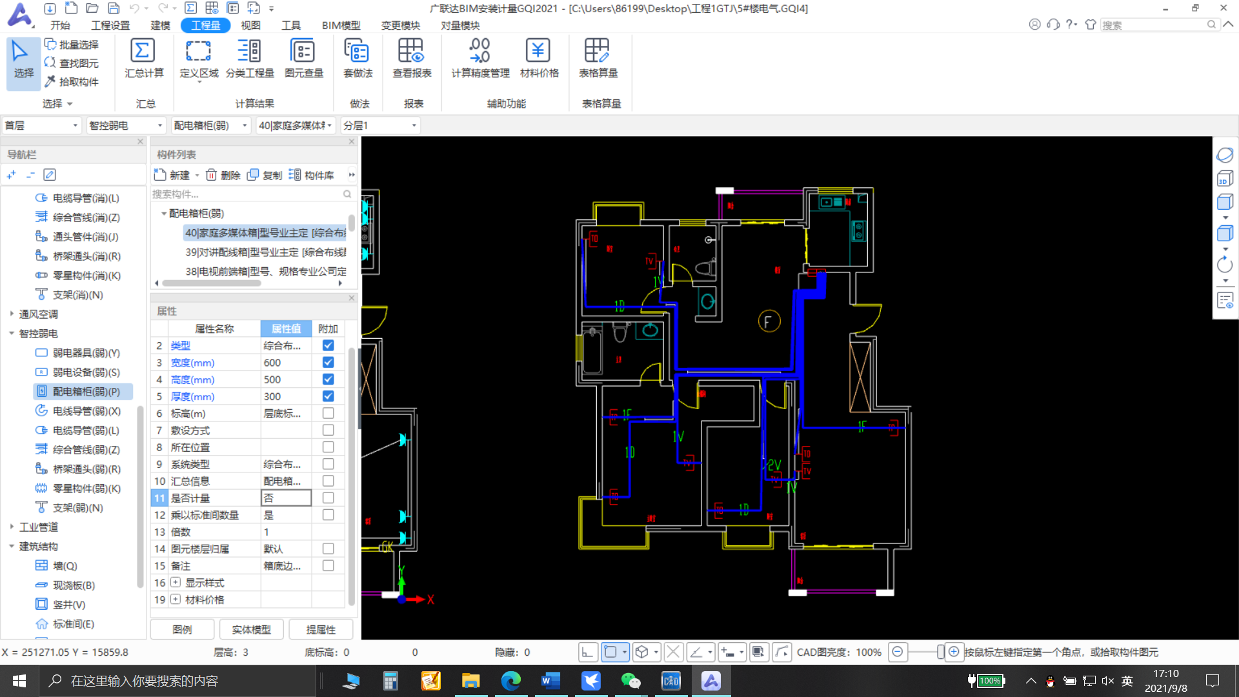Open the WeChat taskbar icon
The image size is (1239, 697).
click(x=630, y=681)
